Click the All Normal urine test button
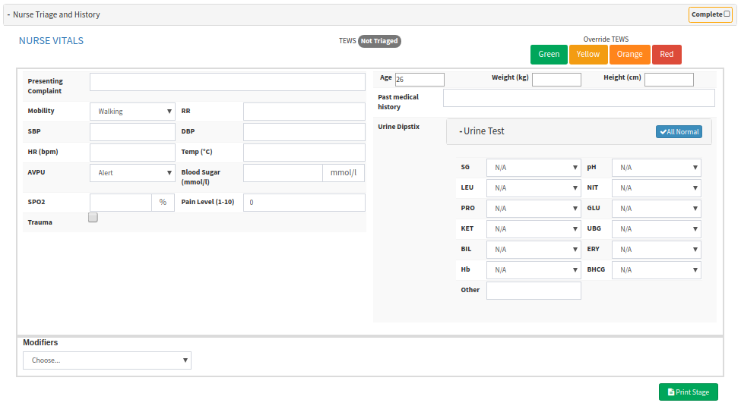Viewport: 741px width, 406px height. [679, 132]
